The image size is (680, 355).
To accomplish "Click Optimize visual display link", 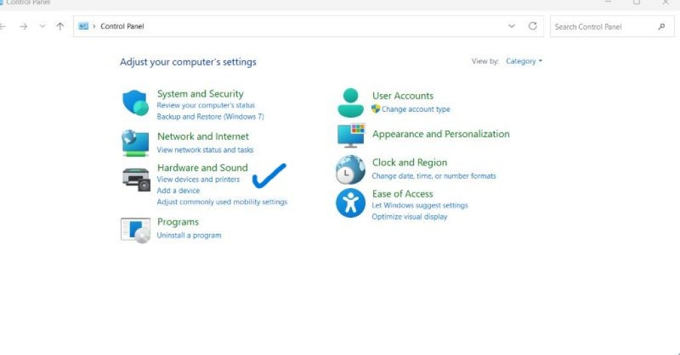I will pyautogui.click(x=409, y=217).
